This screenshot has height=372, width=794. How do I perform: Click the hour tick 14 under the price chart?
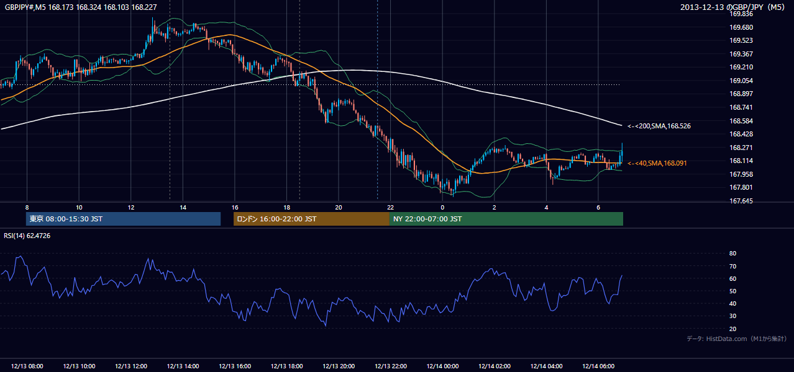[x=183, y=207]
